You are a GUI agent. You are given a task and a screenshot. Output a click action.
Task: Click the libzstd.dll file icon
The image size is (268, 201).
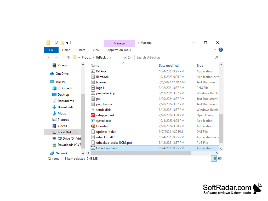click(x=93, y=77)
